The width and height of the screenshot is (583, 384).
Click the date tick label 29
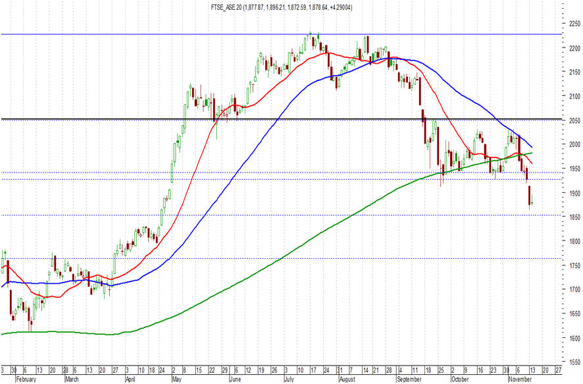click(x=225, y=371)
